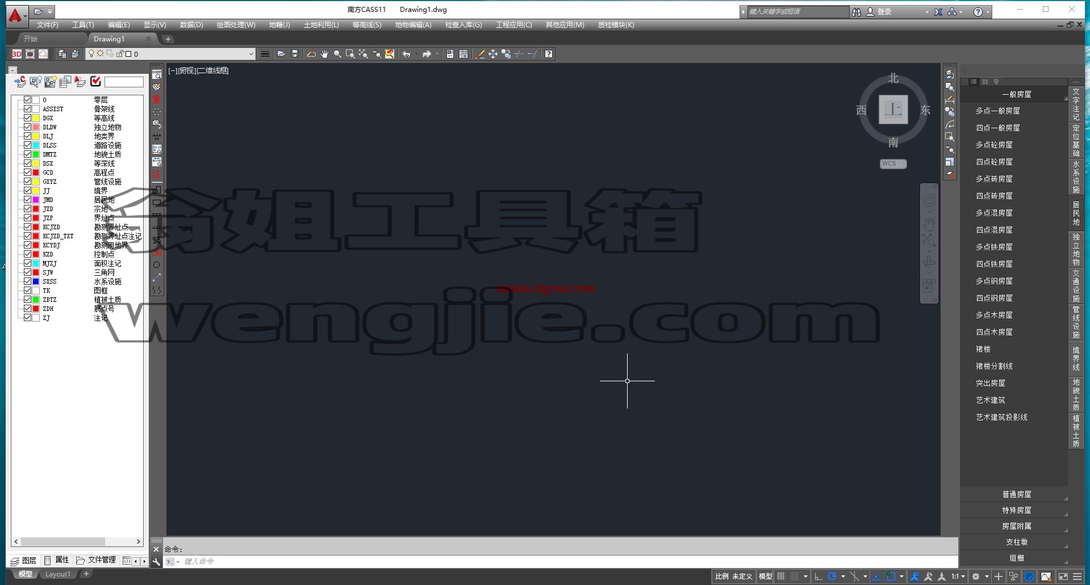Select 多点一般房屋 in the right panel
Screen dimensions: 1090x585
pos(998,111)
